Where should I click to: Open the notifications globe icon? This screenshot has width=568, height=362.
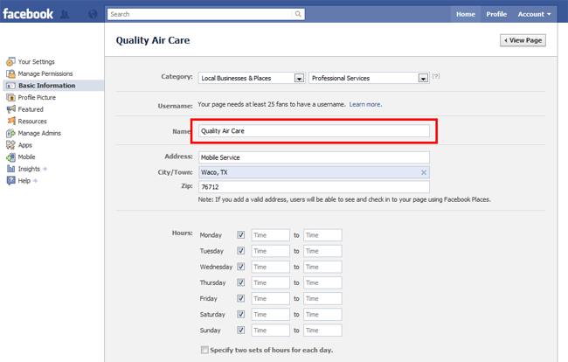pyautogui.click(x=93, y=14)
